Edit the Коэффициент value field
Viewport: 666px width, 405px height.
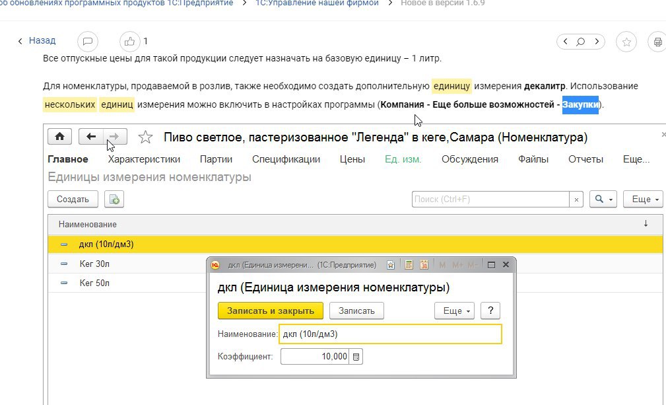click(315, 357)
